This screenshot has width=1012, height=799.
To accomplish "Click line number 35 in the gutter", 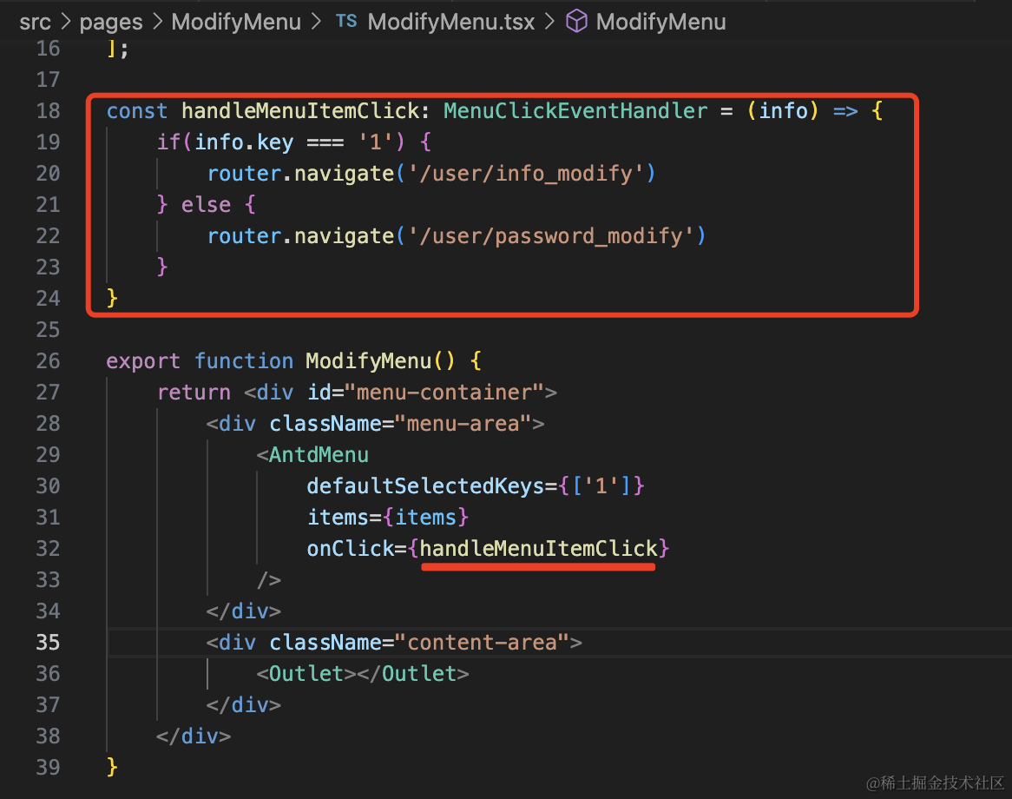I will (x=48, y=643).
